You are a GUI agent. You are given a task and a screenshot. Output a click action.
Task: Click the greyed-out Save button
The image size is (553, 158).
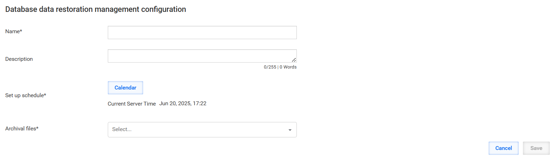[x=536, y=148]
